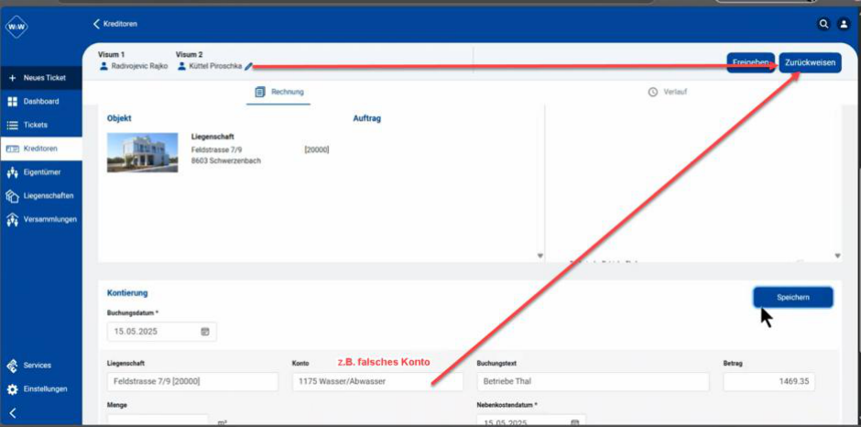
Task: Click the object number [20000]
Action: coord(317,149)
